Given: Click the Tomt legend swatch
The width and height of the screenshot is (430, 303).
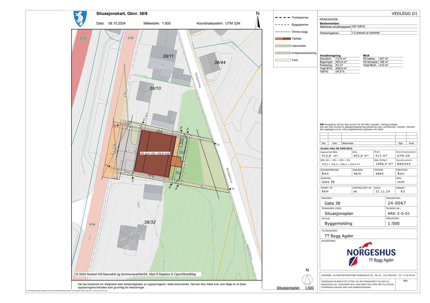Looking at the screenshot, I should coord(283,60).
